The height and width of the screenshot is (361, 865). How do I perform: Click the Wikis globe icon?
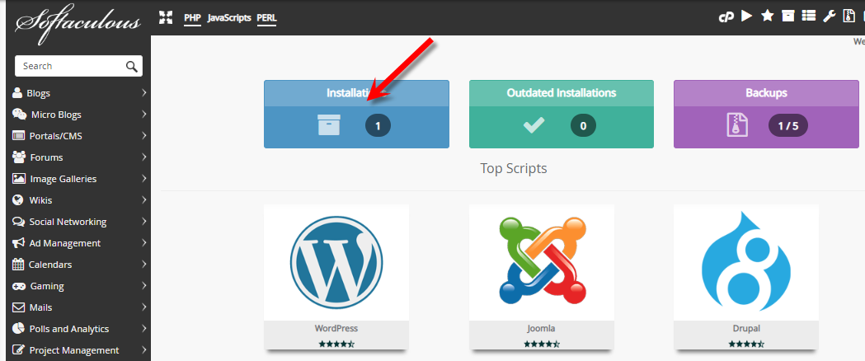[x=18, y=200]
